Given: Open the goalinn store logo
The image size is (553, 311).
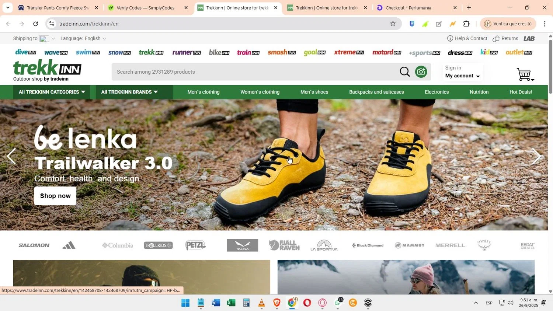Looking at the screenshot, I should [x=314, y=52].
